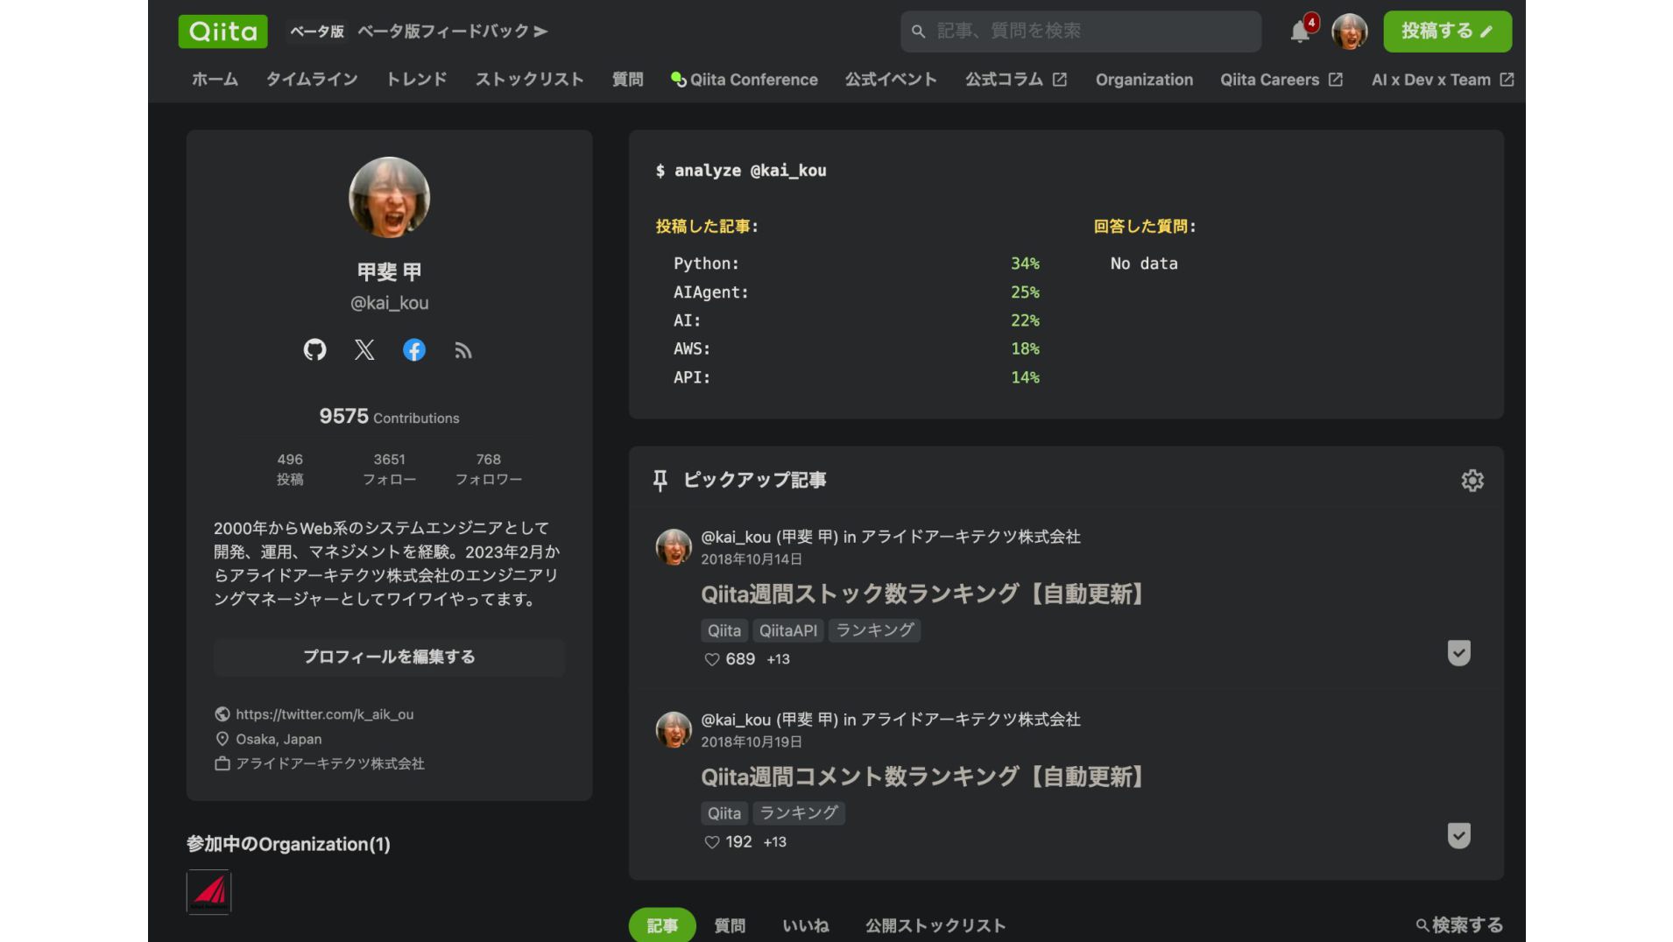This screenshot has width=1673, height=942.
Task: Open 496 投稿 count
Action: pyautogui.click(x=290, y=469)
